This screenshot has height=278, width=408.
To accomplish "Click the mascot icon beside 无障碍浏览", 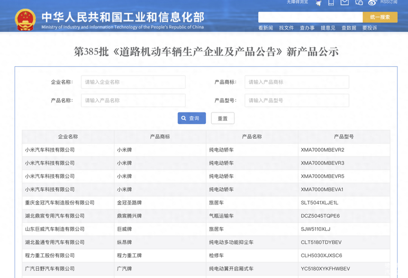I will (317, 3).
